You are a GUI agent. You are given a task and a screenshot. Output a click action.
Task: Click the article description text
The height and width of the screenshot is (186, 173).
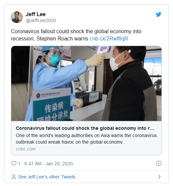[86, 139]
